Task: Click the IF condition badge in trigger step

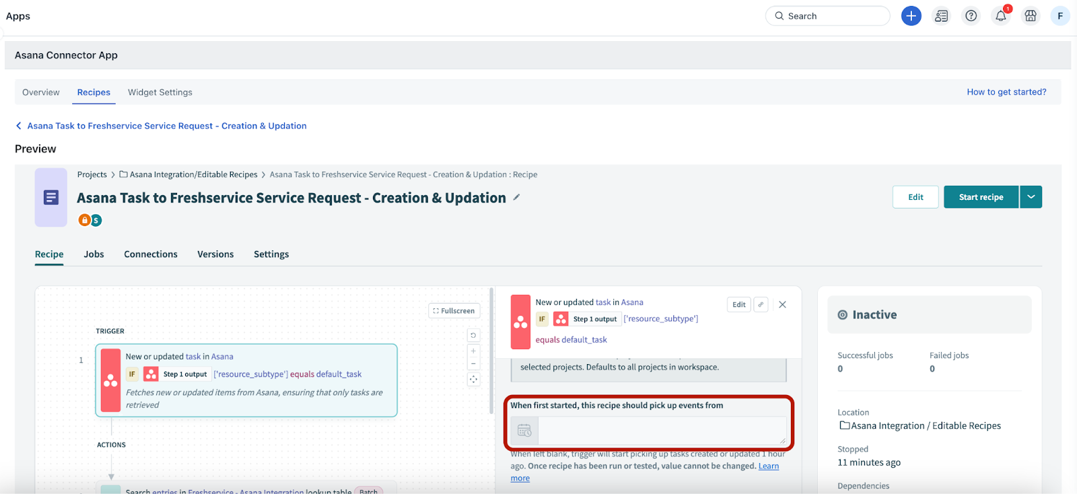Action: pyautogui.click(x=132, y=374)
